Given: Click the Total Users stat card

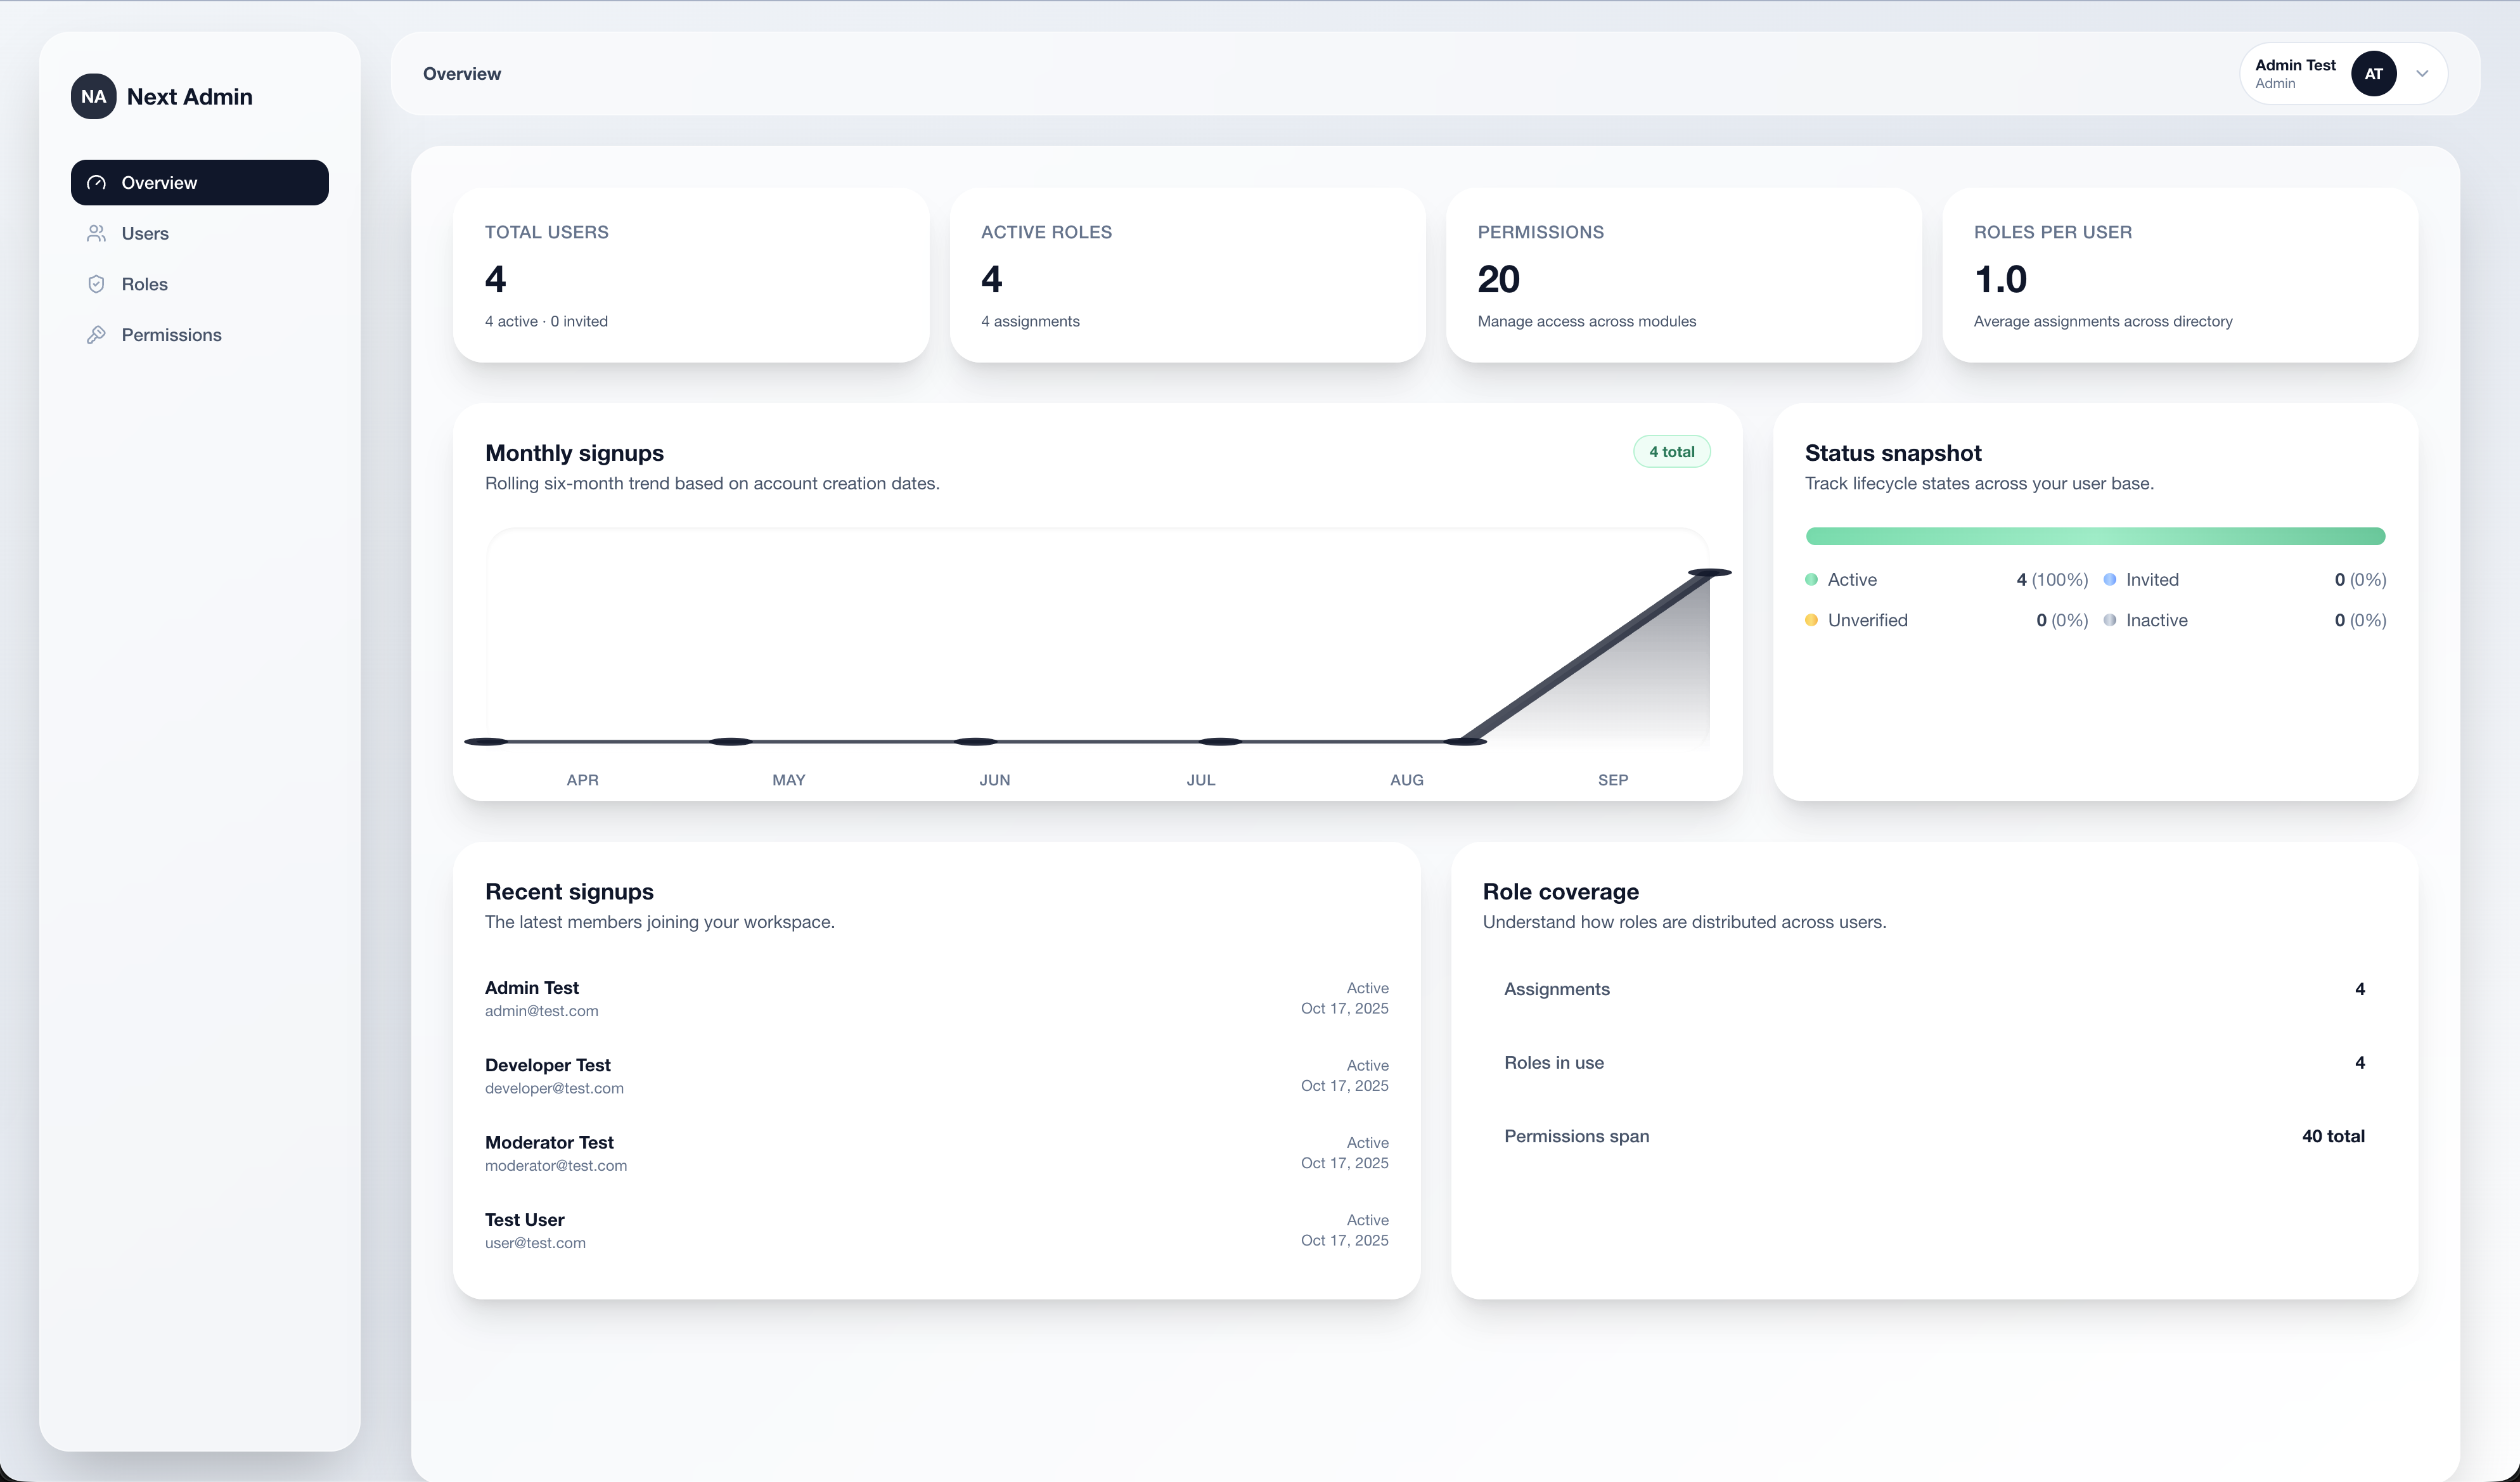Looking at the screenshot, I should coord(691,276).
